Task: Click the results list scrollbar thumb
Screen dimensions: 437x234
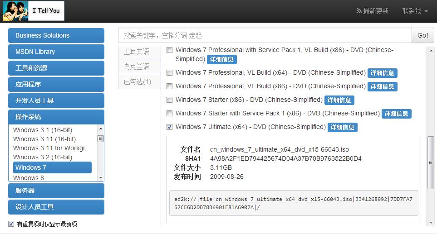Action: (x=431, y=162)
